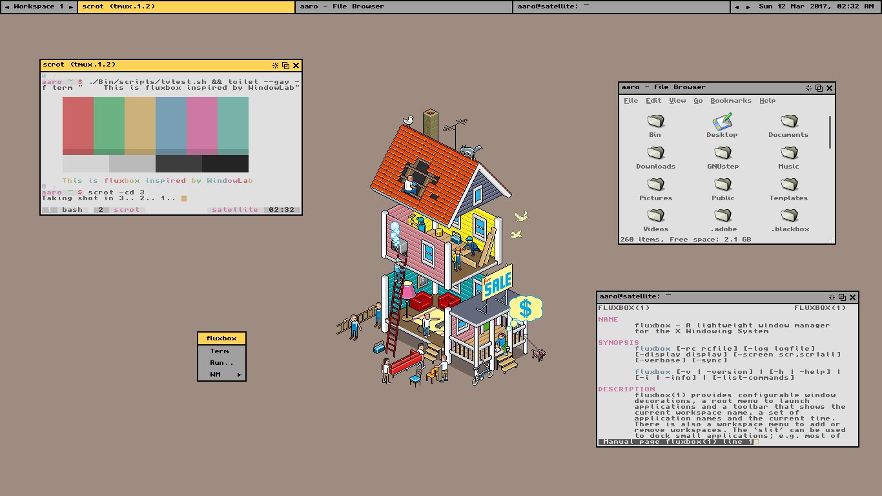Image resolution: width=882 pixels, height=496 pixels.
Task: Click the date and clock in toolbar
Action: [x=816, y=6]
